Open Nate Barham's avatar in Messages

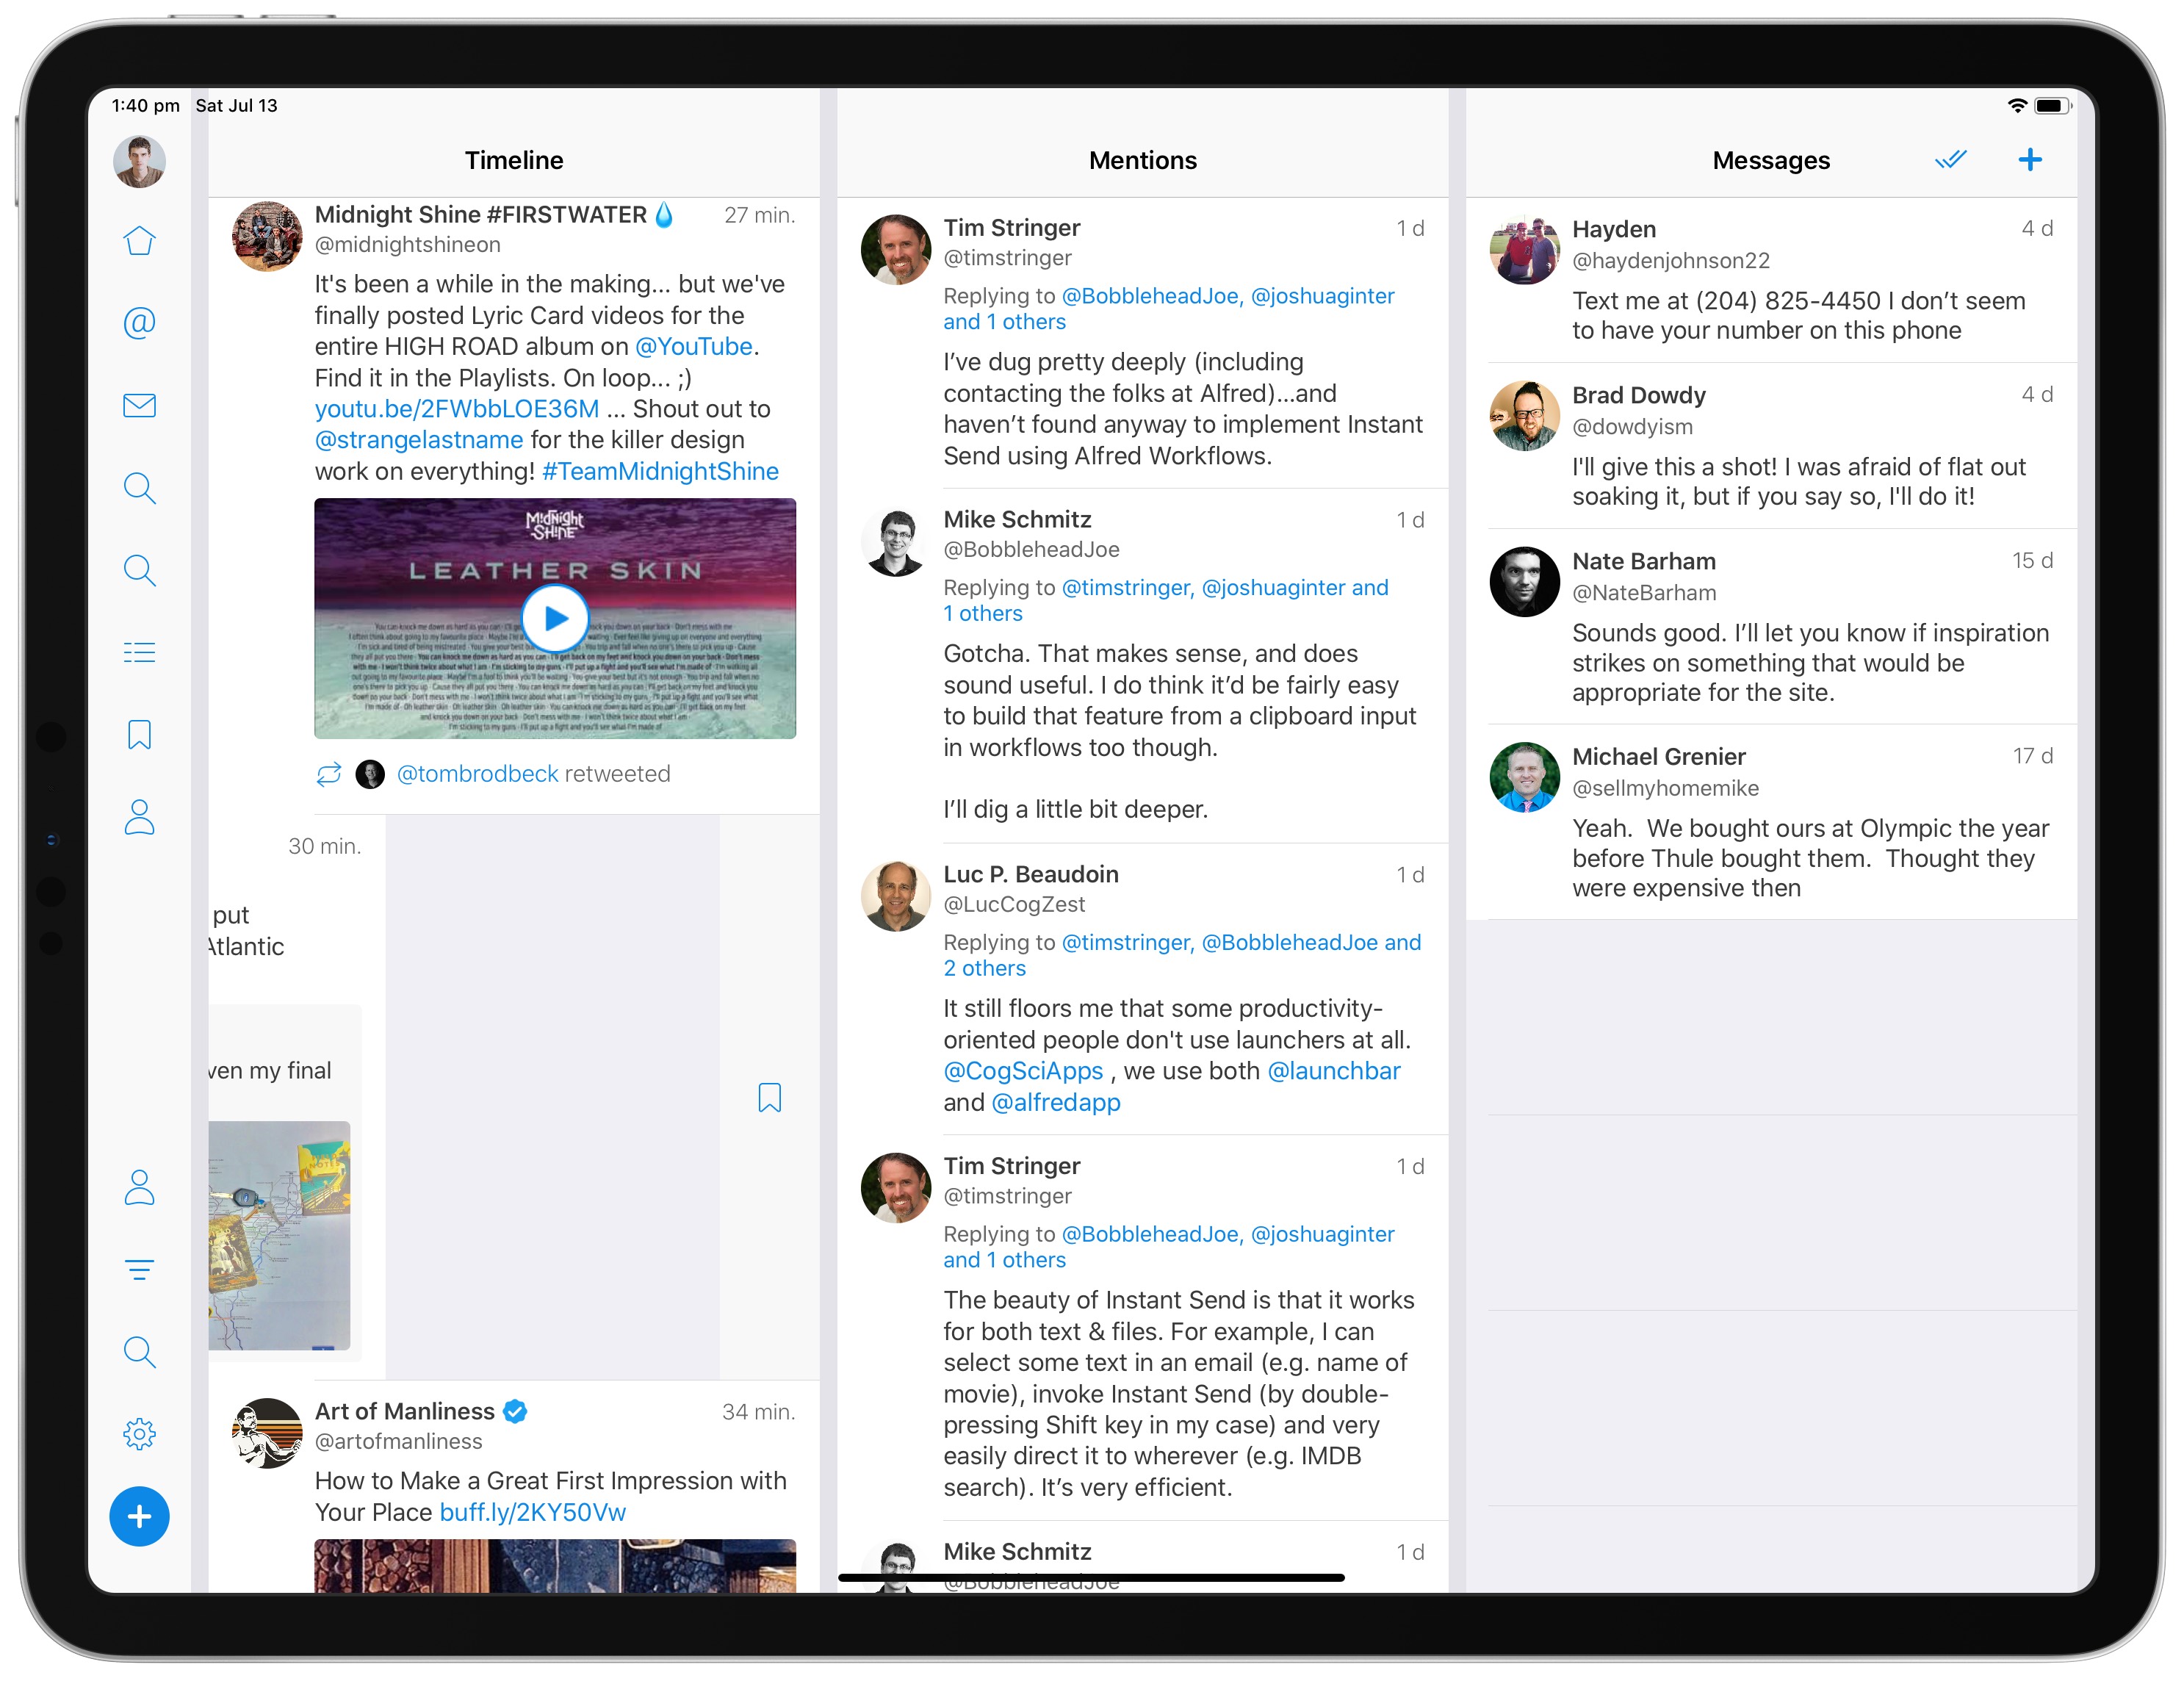(1524, 582)
